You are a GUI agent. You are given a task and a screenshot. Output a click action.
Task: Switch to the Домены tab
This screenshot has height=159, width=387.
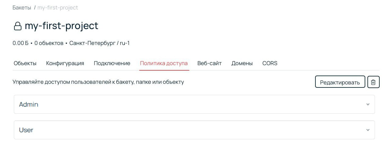tap(242, 63)
